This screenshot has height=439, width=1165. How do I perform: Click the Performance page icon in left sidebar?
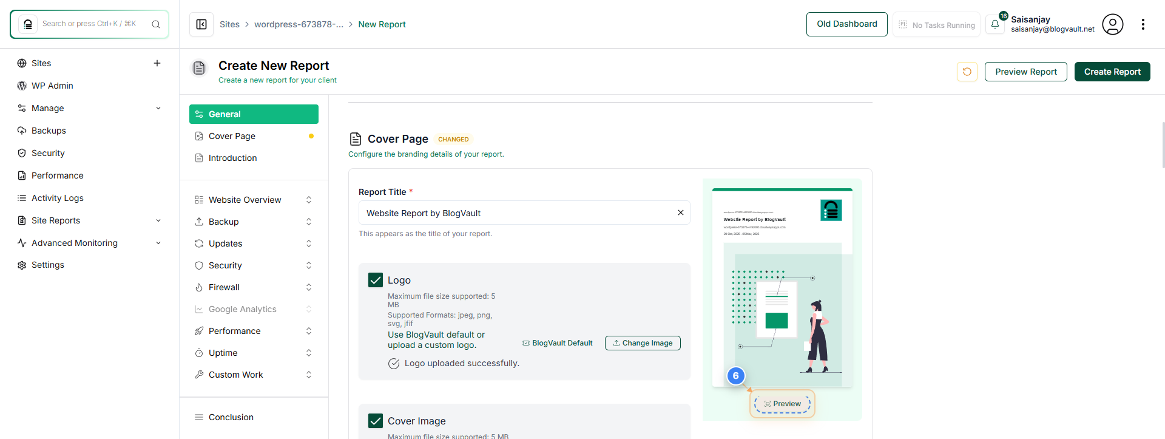point(22,175)
